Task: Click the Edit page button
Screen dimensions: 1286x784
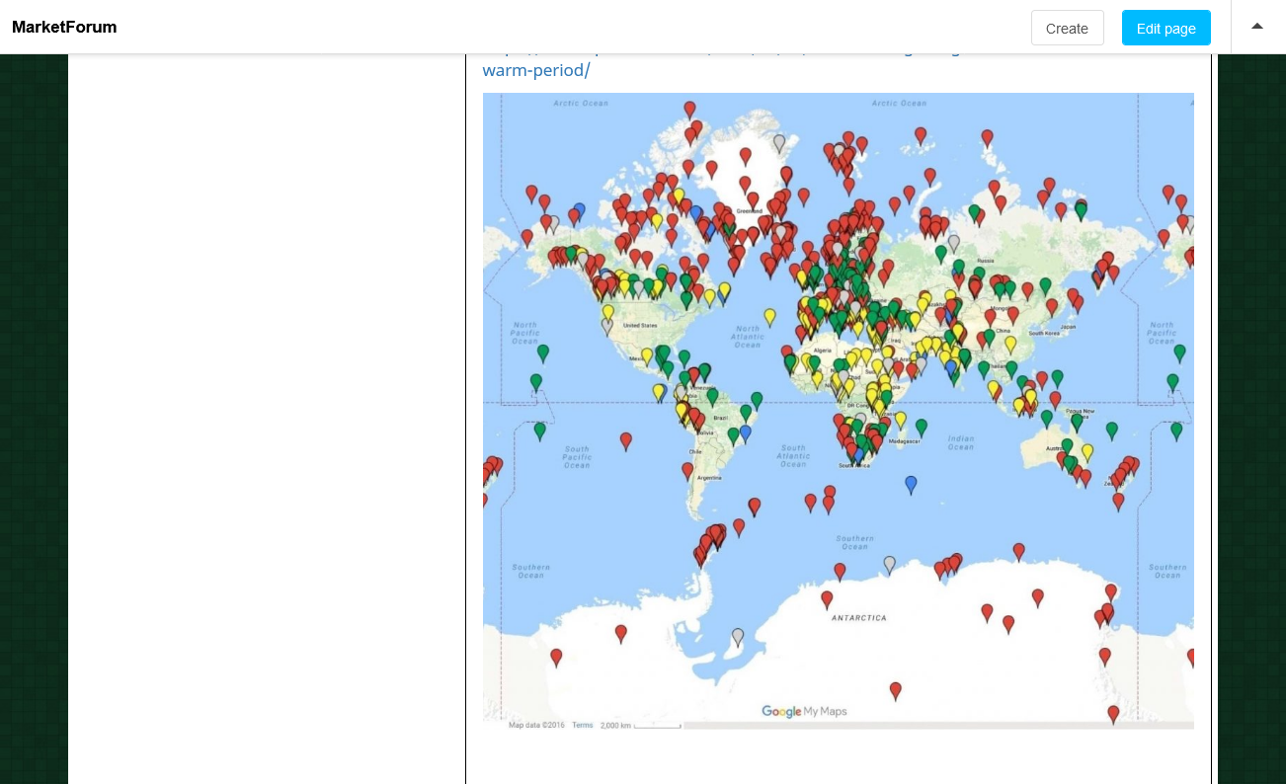Action: [1165, 28]
